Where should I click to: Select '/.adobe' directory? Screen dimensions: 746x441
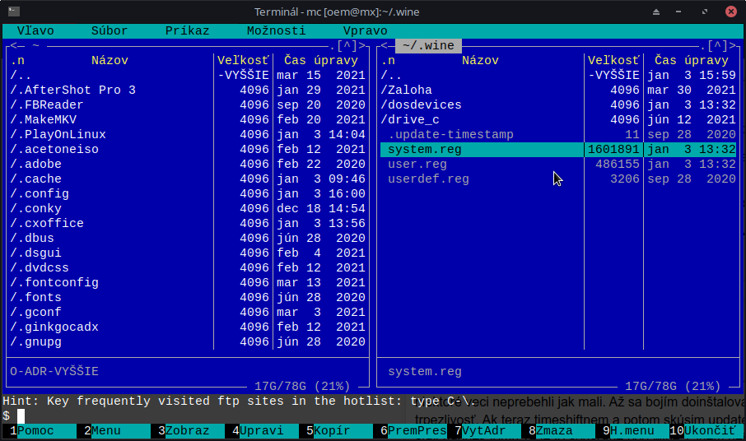188,164
